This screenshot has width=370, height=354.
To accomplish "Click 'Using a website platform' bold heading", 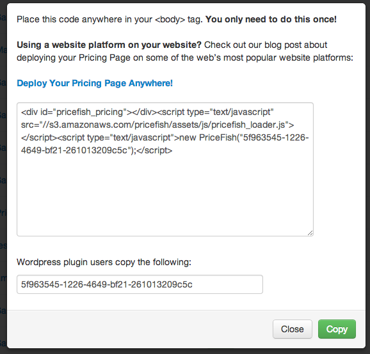I will point(109,45).
